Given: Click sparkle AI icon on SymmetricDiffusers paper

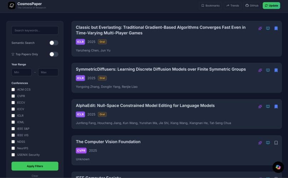Looking at the screenshot, I should click(x=260, y=70).
